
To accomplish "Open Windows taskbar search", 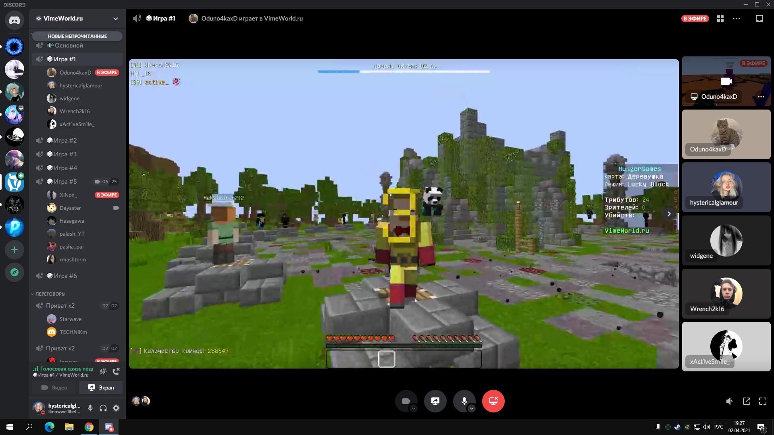I will click(x=29, y=427).
